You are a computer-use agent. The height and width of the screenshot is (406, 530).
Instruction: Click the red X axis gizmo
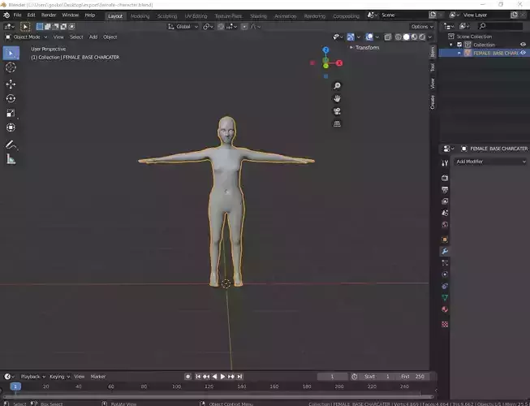[339, 63]
